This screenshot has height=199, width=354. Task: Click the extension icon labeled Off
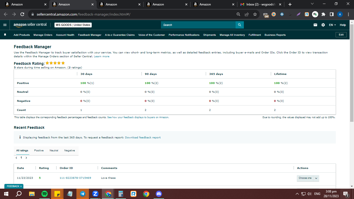point(266,15)
